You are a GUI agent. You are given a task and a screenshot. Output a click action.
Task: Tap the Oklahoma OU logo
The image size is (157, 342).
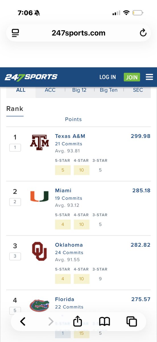40,251
